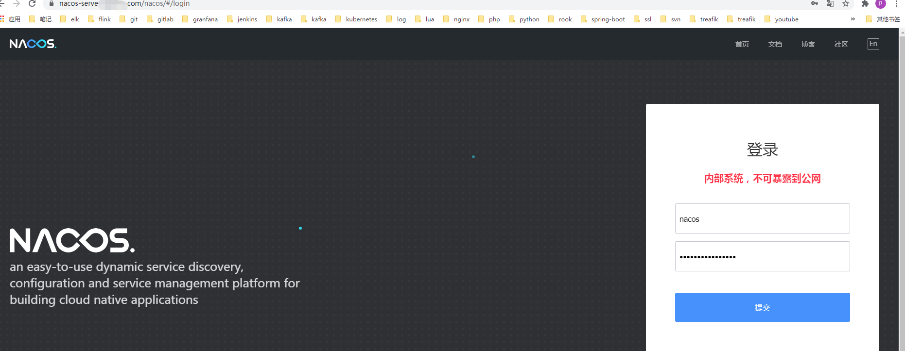This screenshot has width=905, height=351.
Task: Click the username field containing nacos
Action: click(x=762, y=218)
